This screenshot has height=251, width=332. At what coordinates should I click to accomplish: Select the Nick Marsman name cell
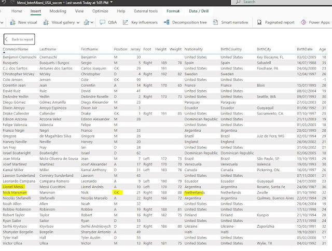pyautogui.click(x=15, y=192)
